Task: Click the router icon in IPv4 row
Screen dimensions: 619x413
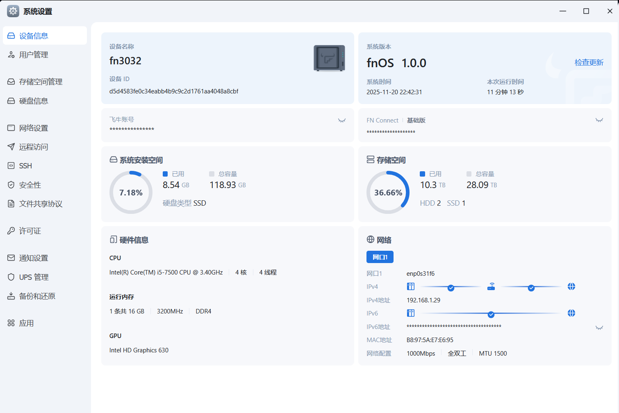Action: [491, 287]
